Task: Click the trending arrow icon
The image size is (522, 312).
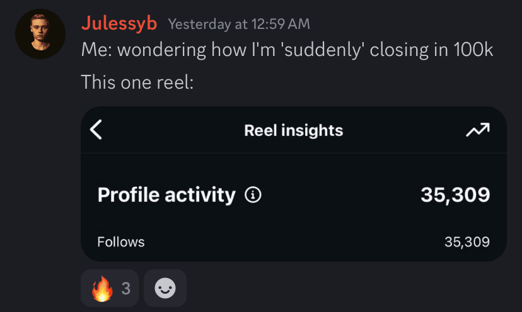Action: 477,130
